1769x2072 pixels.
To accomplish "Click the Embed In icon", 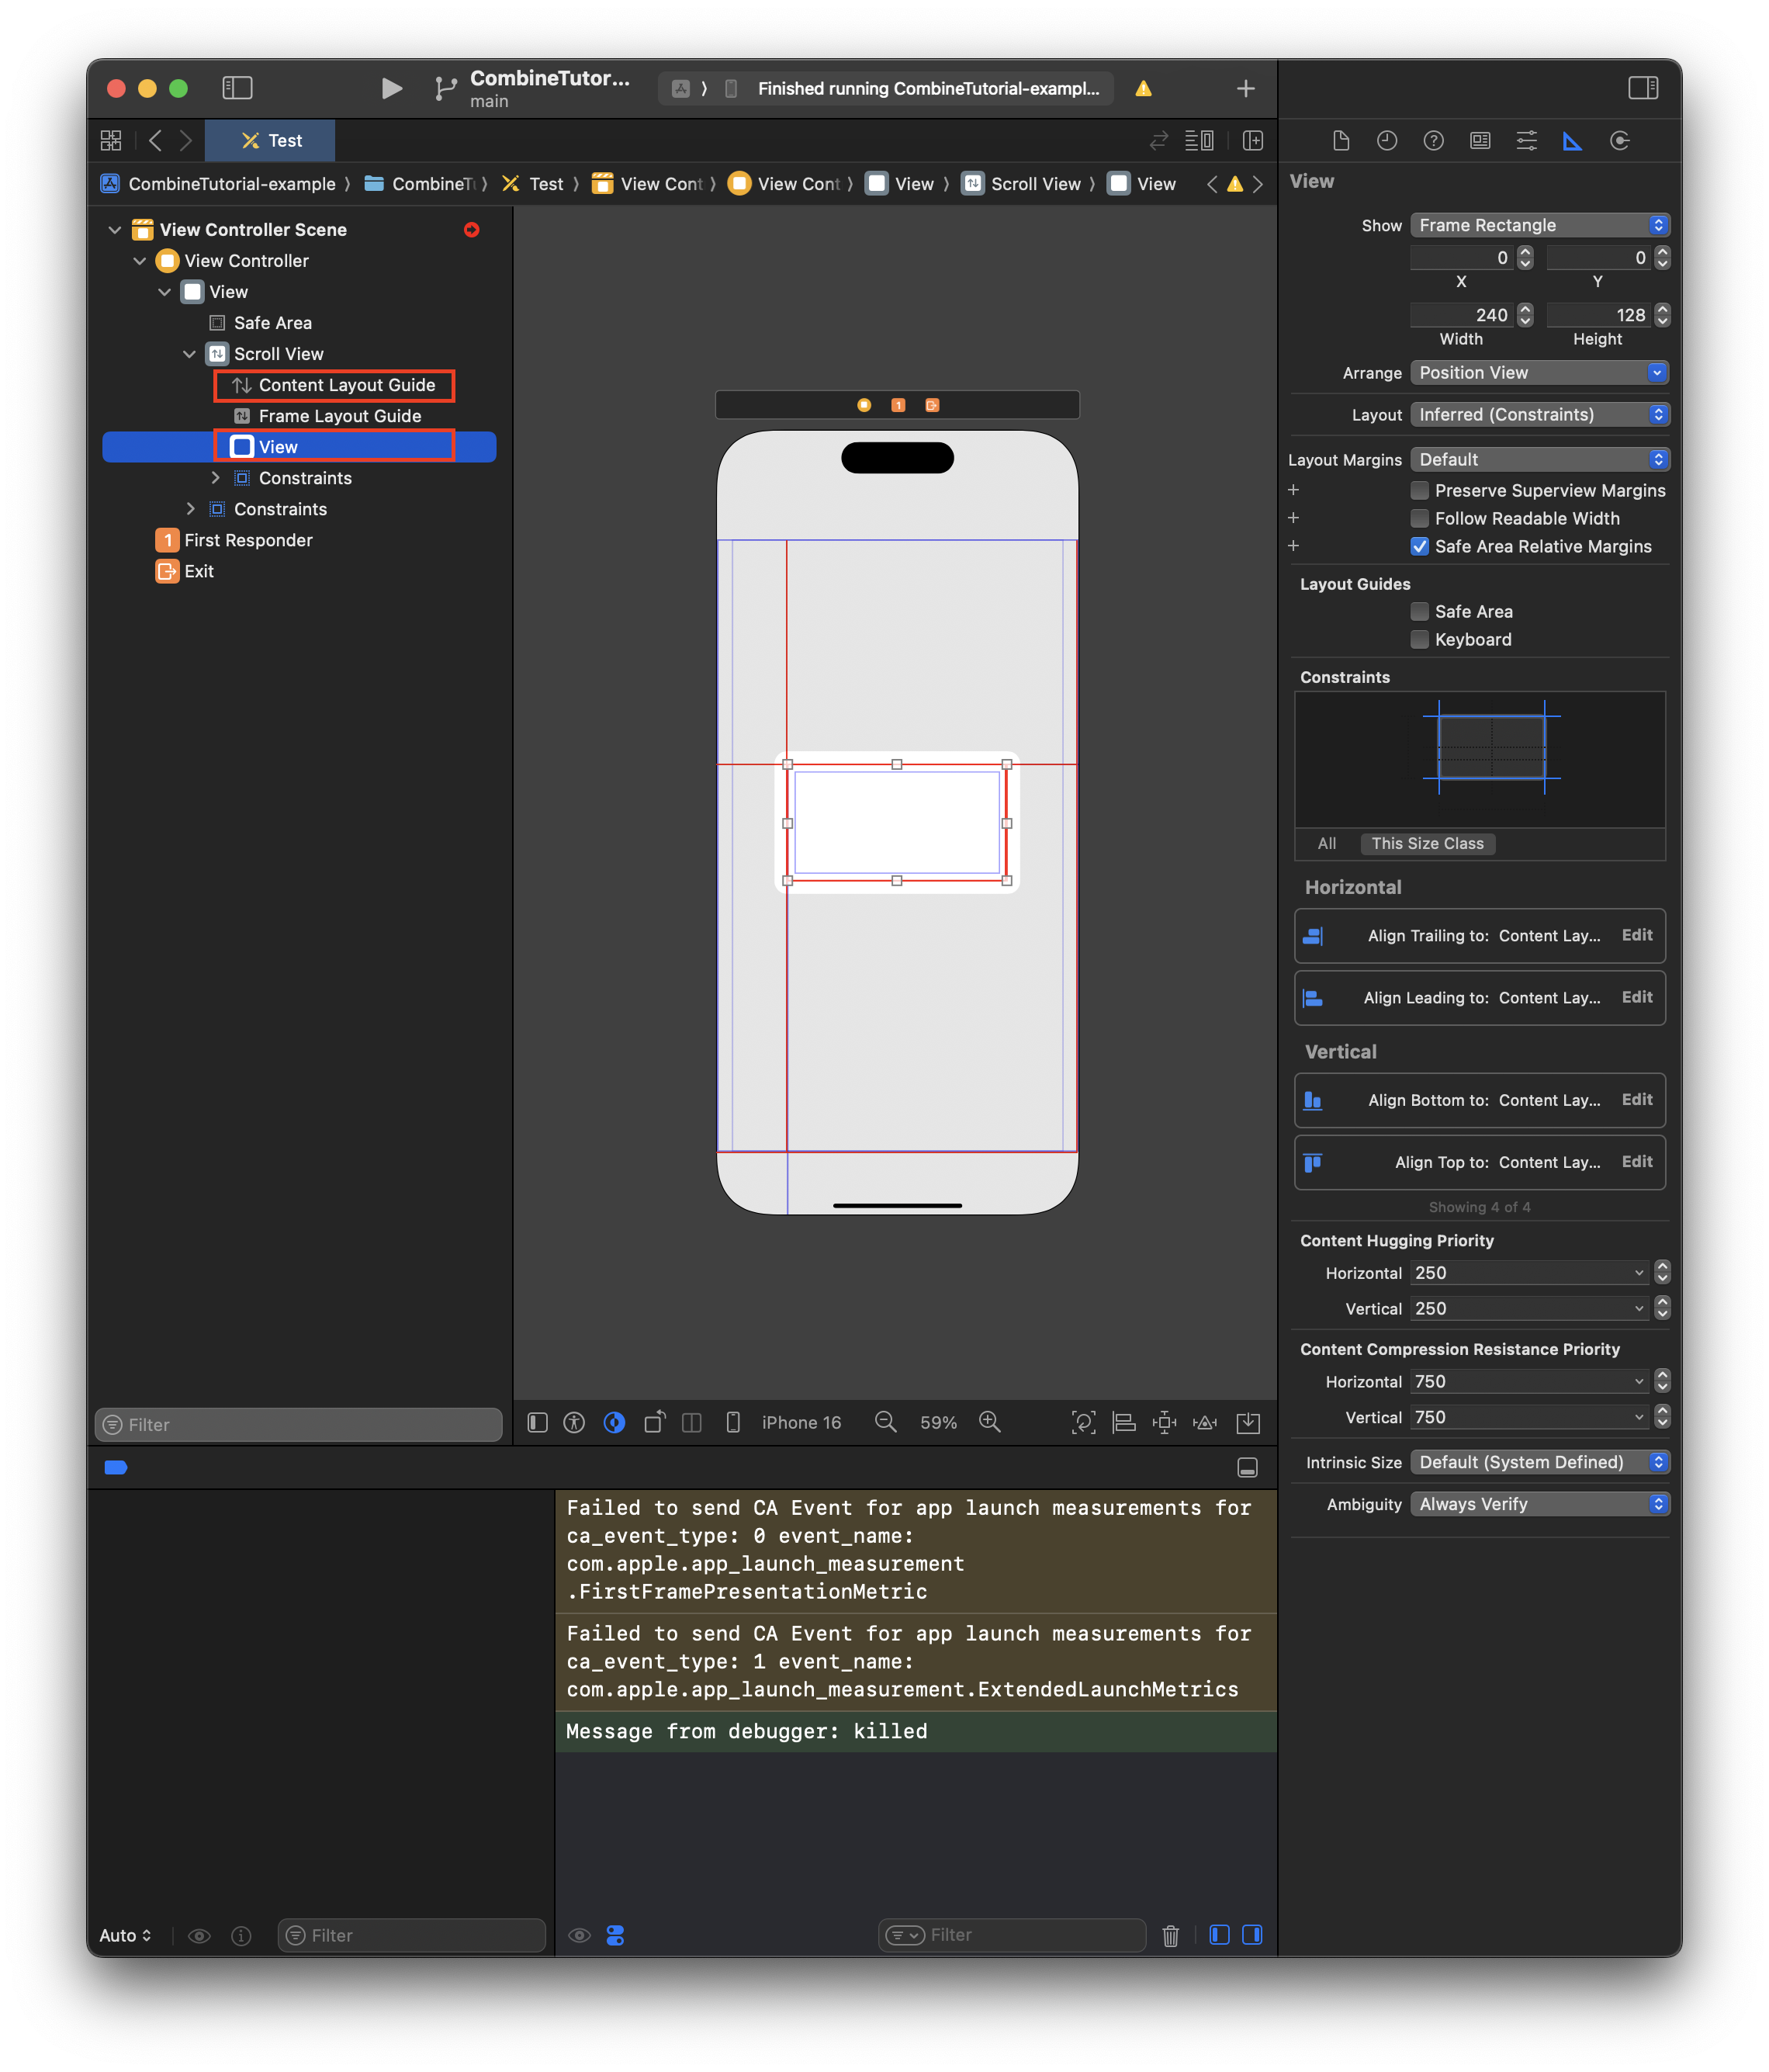I will click(x=1248, y=1422).
